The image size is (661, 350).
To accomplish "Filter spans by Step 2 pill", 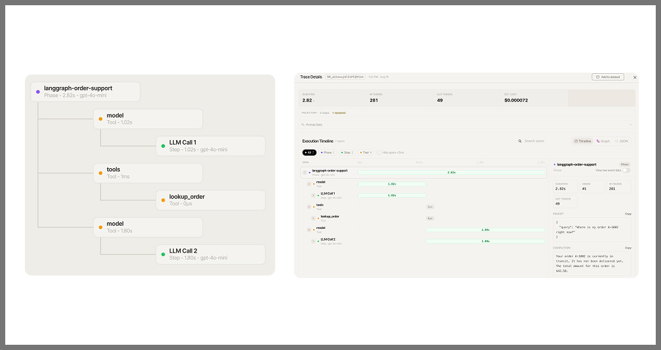I will 347,152.
